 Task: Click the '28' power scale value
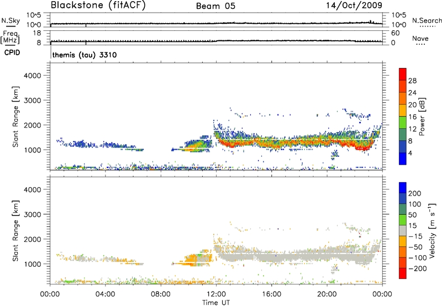click(412, 81)
